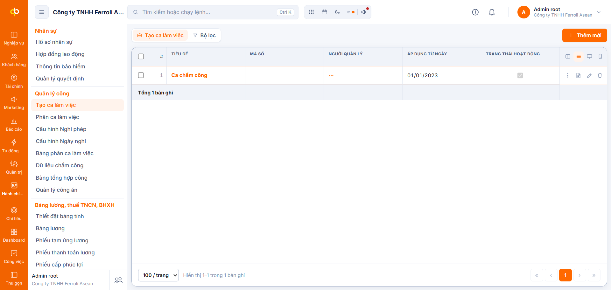The height and width of the screenshot is (290, 611).
Task: Open row options with three-dot icon
Action: 567,75
